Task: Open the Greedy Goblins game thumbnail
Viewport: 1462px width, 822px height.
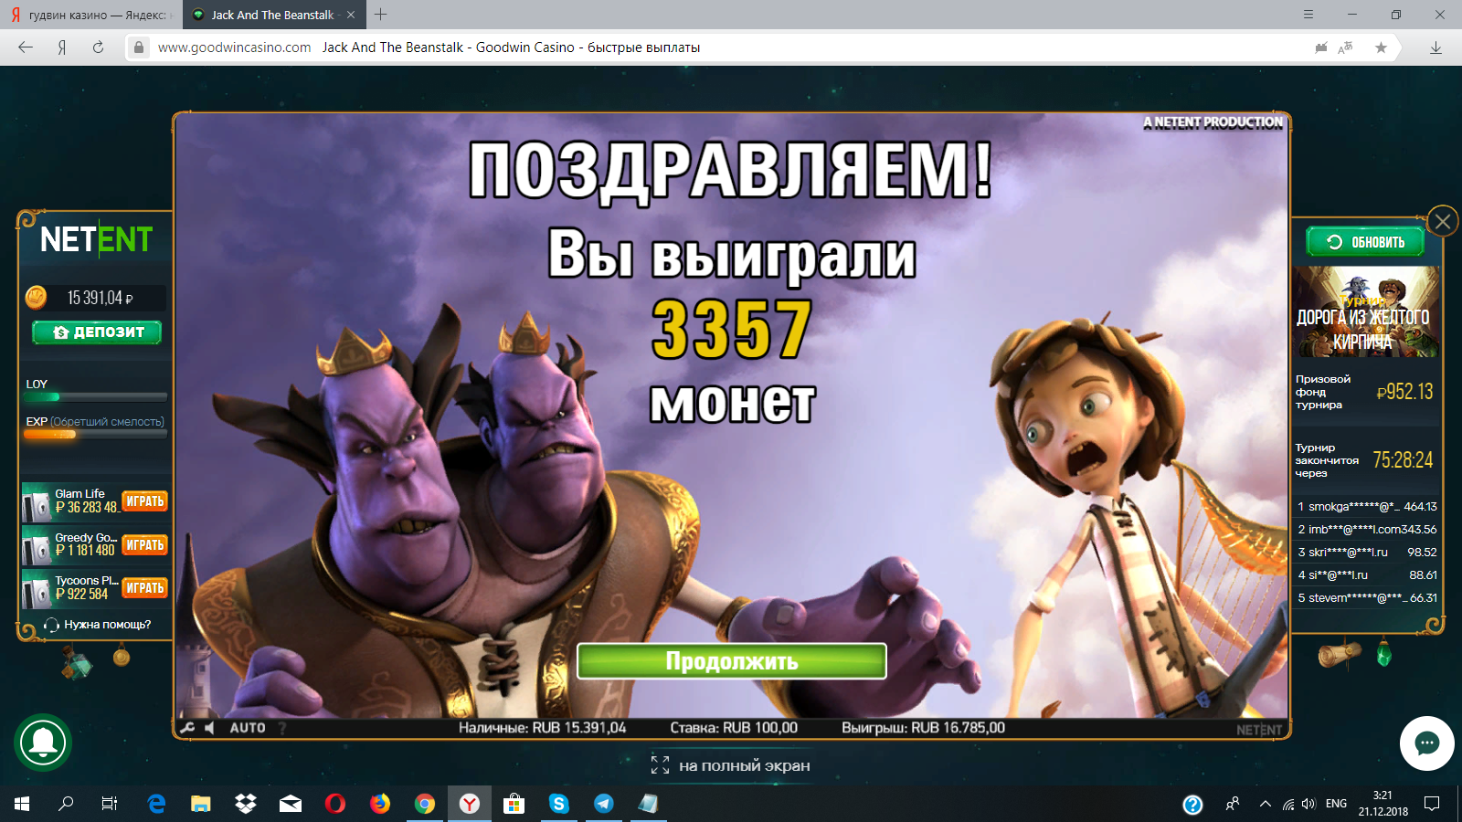Action: tap(37, 545)
